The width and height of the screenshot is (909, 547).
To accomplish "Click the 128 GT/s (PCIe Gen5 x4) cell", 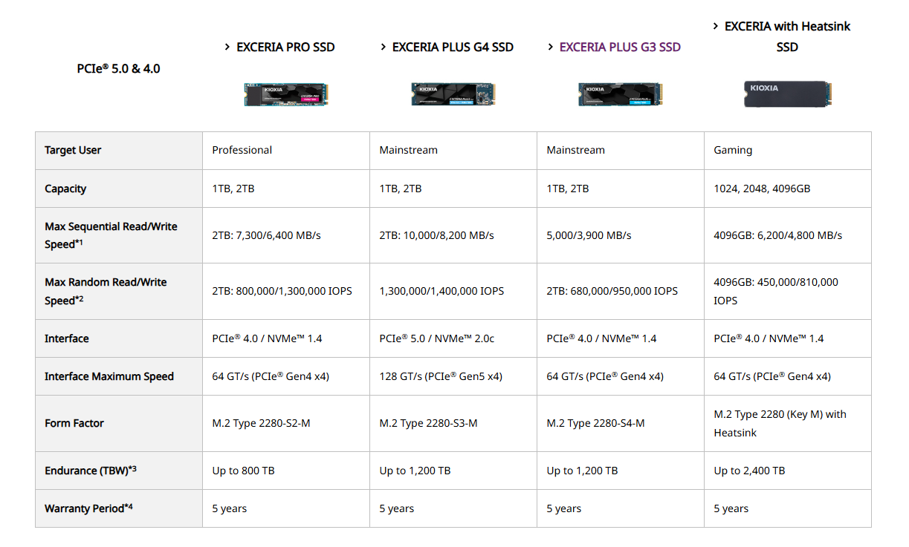I will pos(441,376).
